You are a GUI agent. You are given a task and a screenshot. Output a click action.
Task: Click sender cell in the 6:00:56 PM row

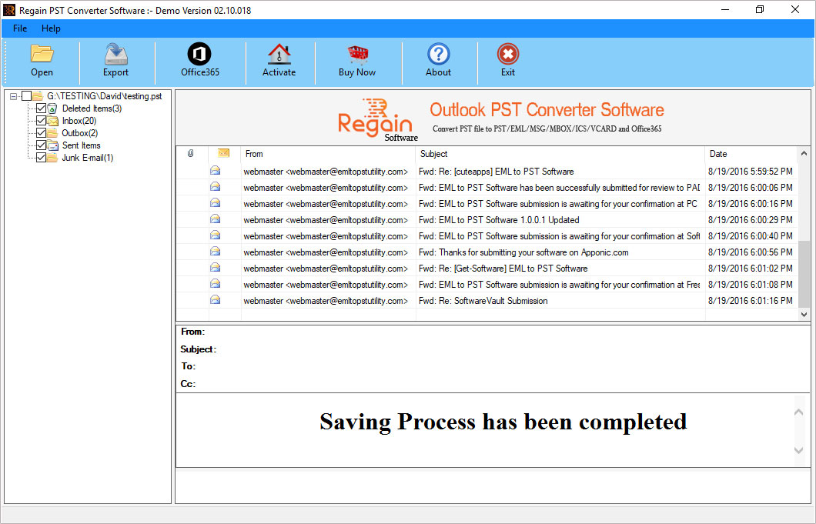[326, 252]
